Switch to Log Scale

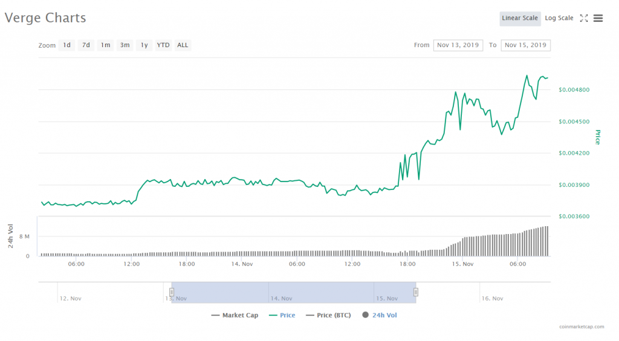tap(559, 18)
